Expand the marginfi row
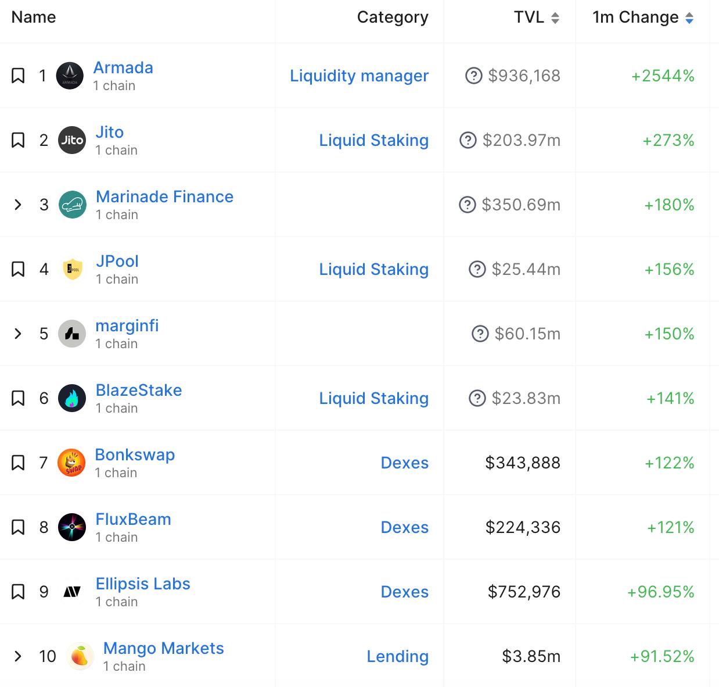 [x=18, y=334]
